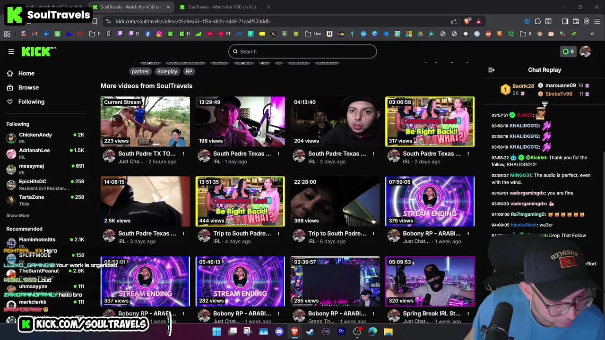Open the Kicks balance showing 6
605x340 pixels.
pos(568,51)
